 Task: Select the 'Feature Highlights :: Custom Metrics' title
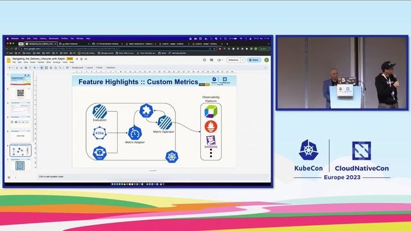pyautogui.click(x=139, y=82)
